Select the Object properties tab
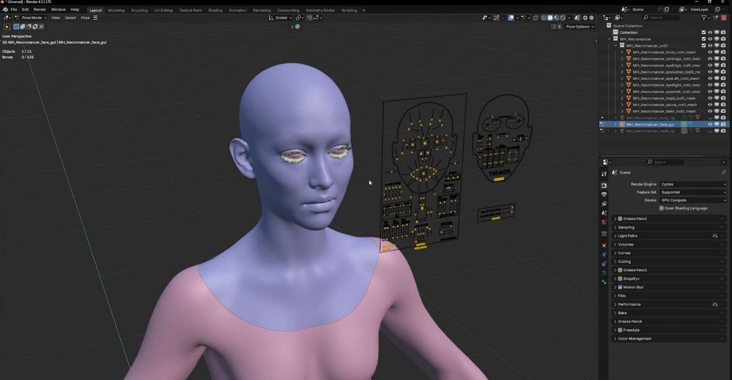This screenshot has width=732, height=380. (x=604, y=246)
